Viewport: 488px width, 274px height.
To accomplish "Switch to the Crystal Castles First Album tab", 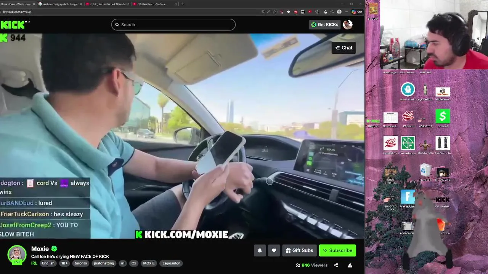I will pyautogui.click(x=107, y=4).
